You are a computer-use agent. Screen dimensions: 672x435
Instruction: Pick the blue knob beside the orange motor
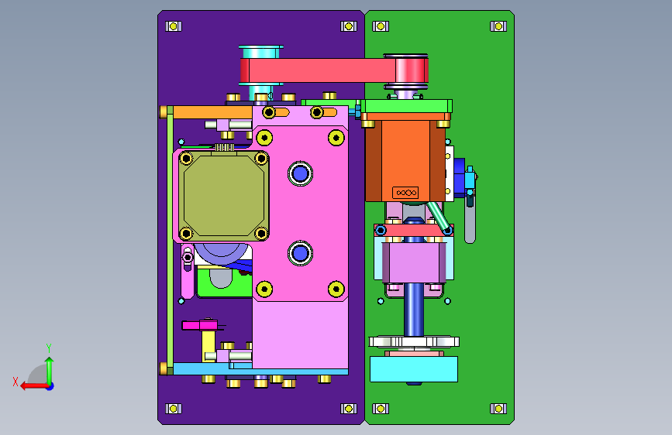point(459,177)
